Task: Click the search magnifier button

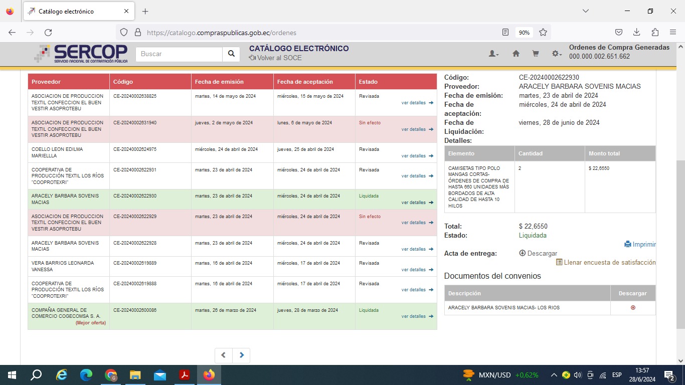Action: [231, 54]
